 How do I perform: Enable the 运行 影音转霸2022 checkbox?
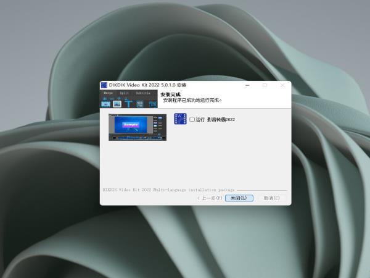[x=192, y=119]
